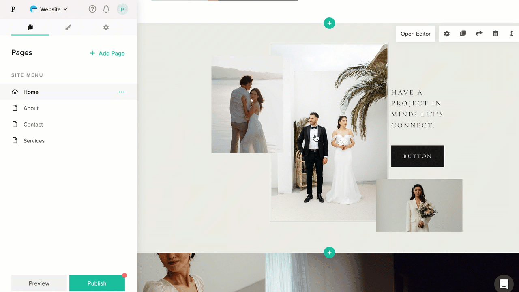519x292 pixels.
Task: Publish the website
Action: 97,283
